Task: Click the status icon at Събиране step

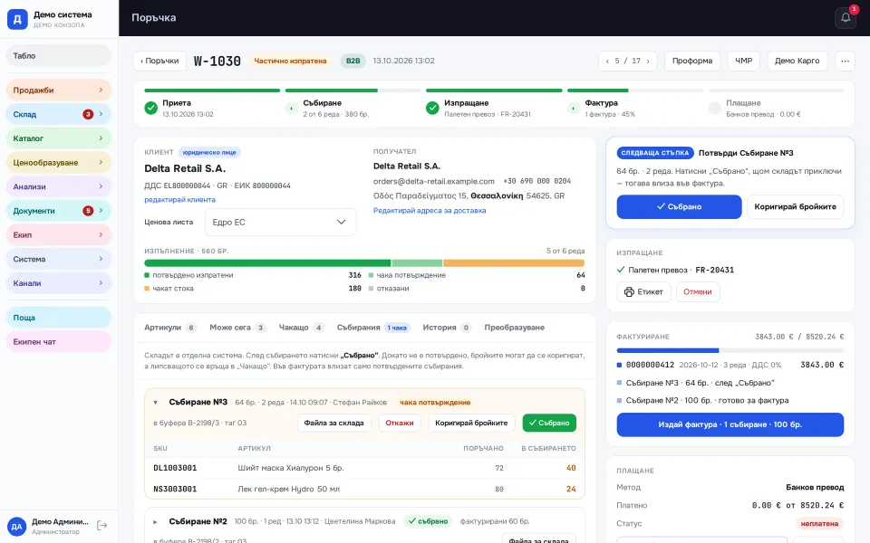Action: click(292, 108)
